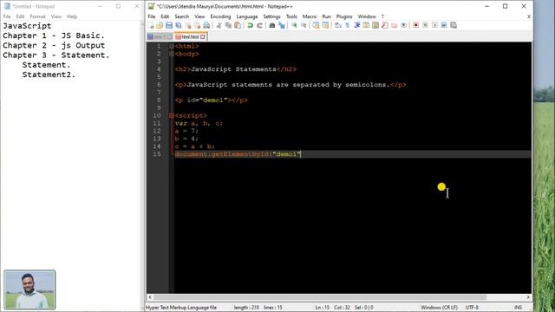Click the Open file toolbar icon
The height and width of the screenshot is (312, 555).
click(x=160, y=25)
